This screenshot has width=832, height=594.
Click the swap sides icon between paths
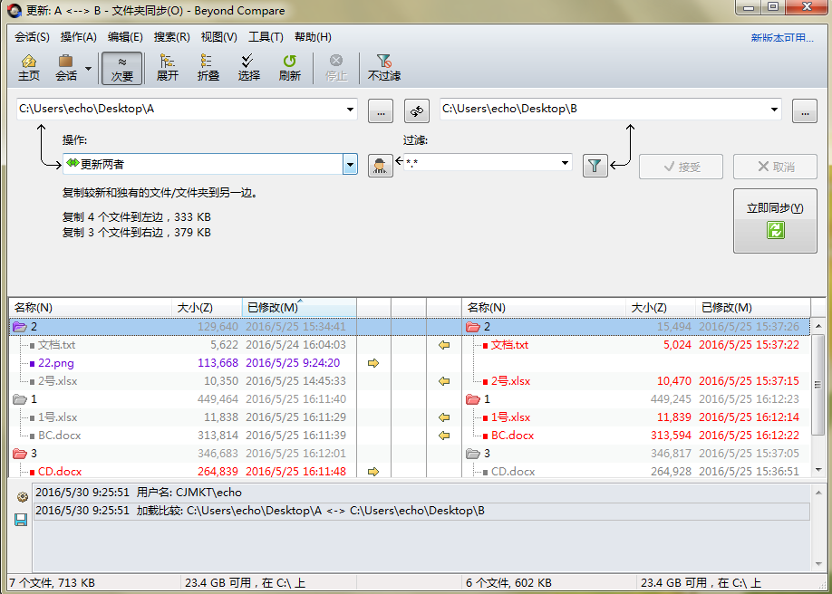tap(417, 110)
